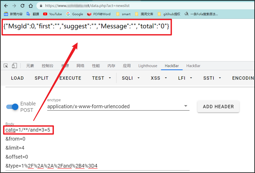Viewport: 255px width, 173px height.
Task: Switch to the Lighthouse DevTools tab
Action: pos(148,66)
